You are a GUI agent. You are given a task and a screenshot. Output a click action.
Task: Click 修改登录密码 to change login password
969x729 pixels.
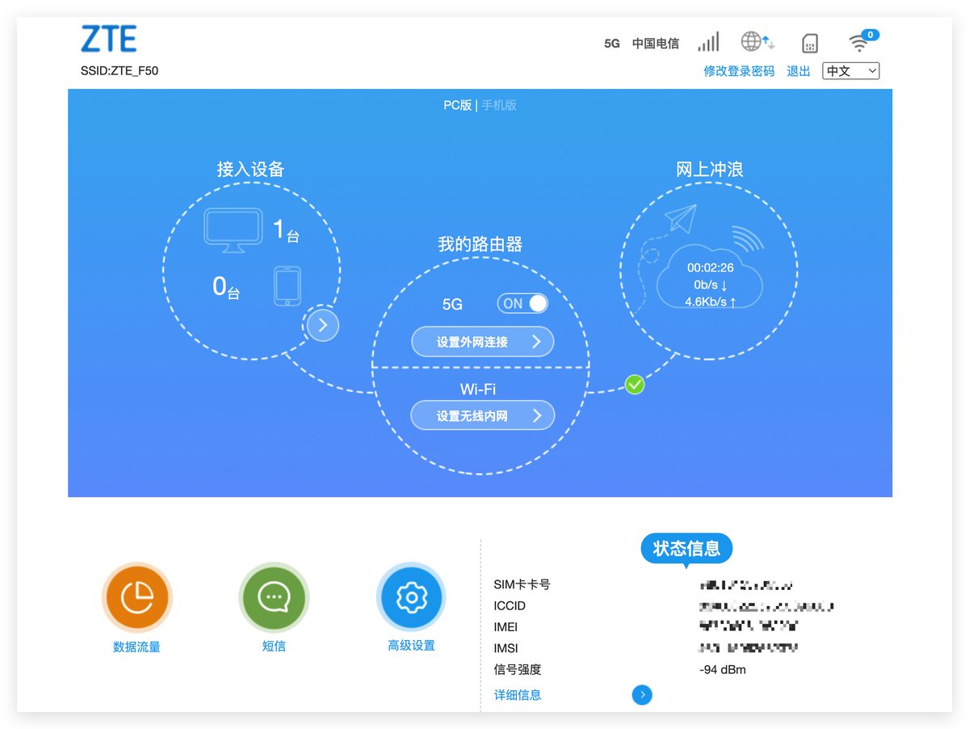pos(738,71)
